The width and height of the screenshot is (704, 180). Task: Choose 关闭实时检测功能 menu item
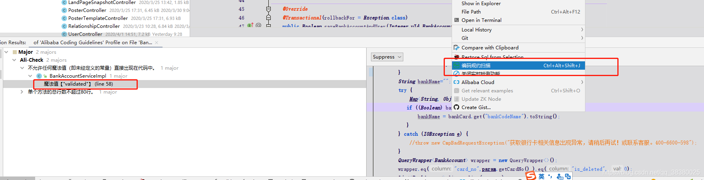(x=518, y=73)
